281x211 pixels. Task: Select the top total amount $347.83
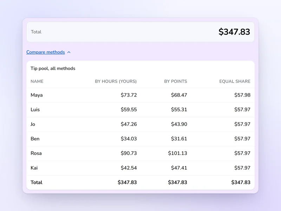click(234, 32)
